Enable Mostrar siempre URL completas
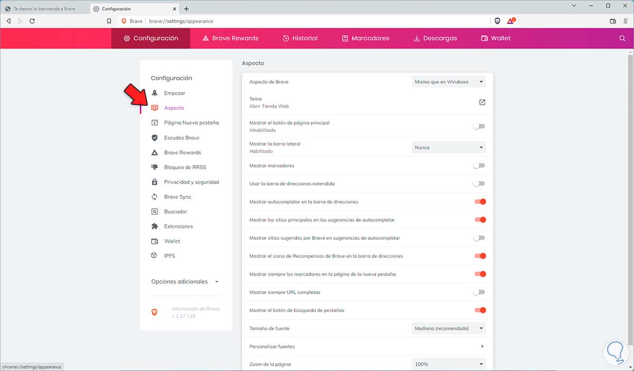Screen dimensions: 634x371 (x=479, y=292)
